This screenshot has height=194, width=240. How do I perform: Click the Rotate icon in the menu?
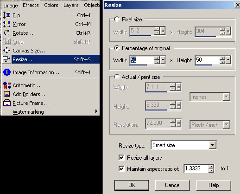click(6, 33)
